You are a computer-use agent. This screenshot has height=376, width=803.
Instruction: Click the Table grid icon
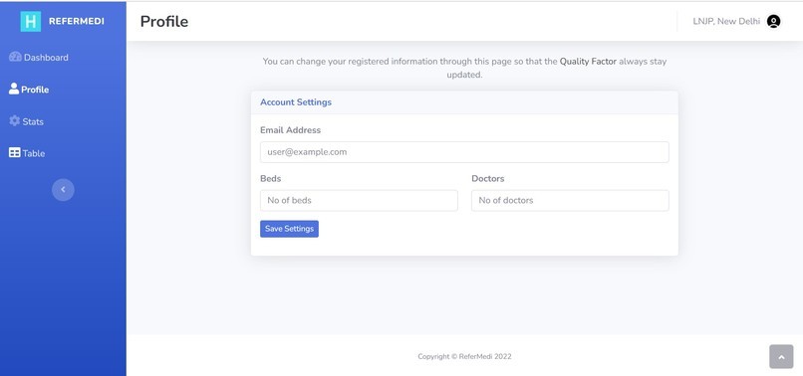[x=15, y=152]
